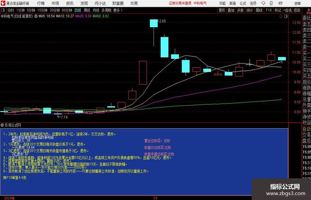Click the 收盘价达标否:达标 text
311x200 pixels.
point(158,147)
